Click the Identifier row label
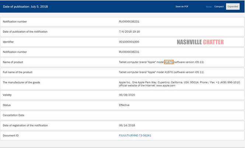Screen dimensions: 245x148 tap(9, 42)
